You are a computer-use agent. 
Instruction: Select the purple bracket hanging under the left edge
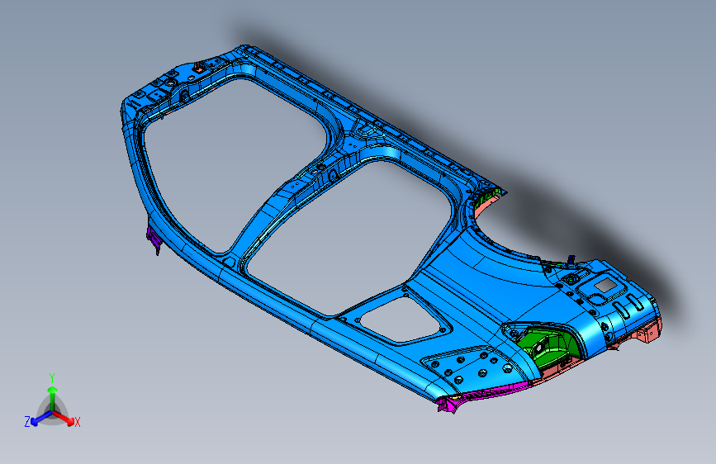(154, 238)
